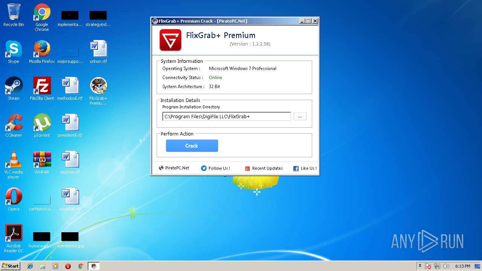Minimize the FlixGrab+ crack window
The image size is (482, 271).
click(x=302, y=21)
